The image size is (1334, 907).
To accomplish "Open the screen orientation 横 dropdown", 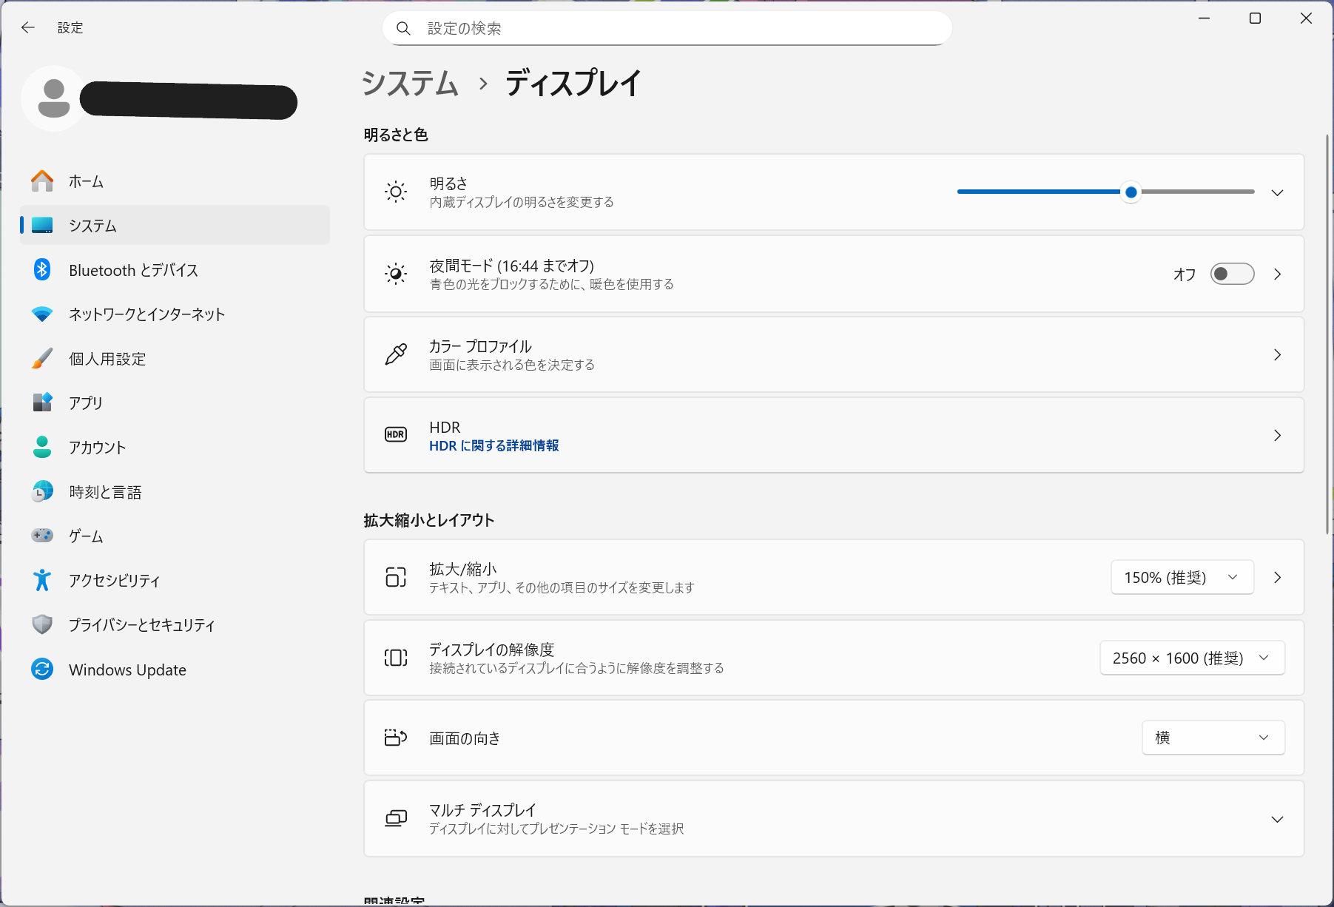I will (x=1213, y=738).
